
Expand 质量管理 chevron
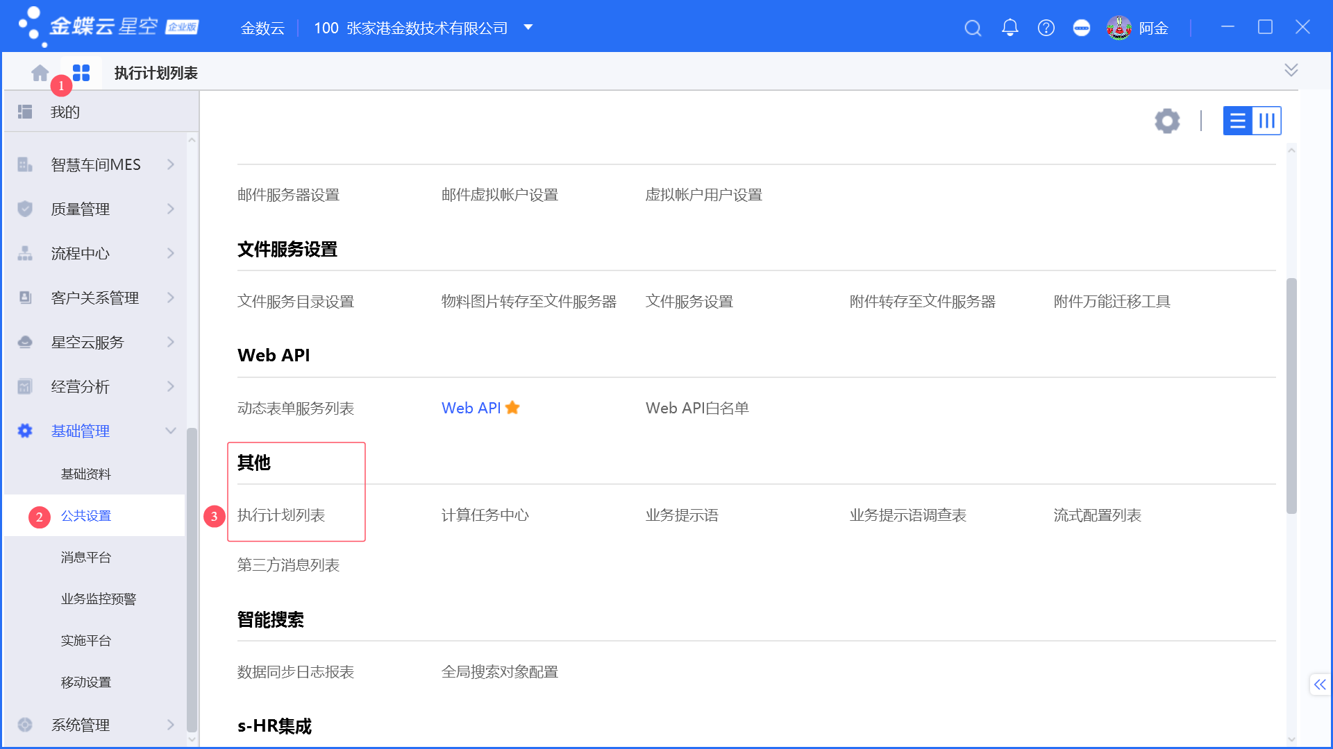171,209
